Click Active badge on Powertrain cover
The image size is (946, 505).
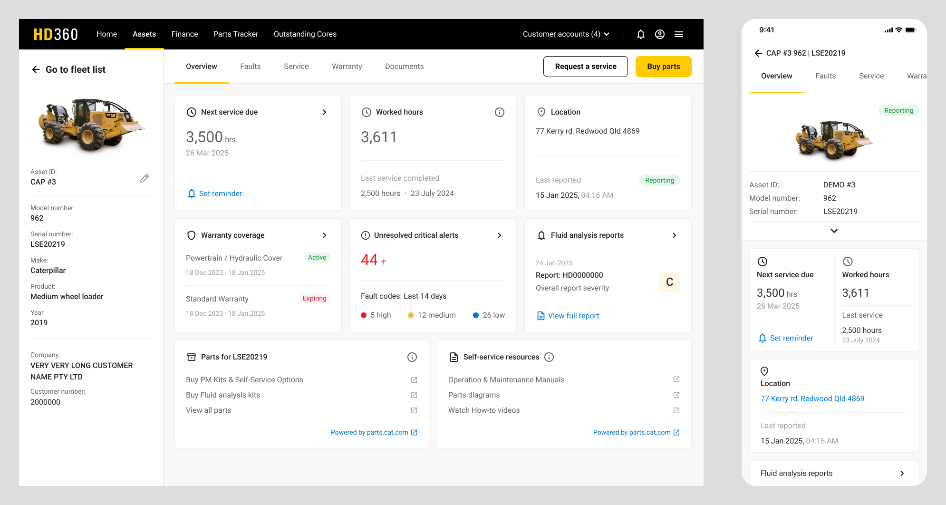(x=317, y=258)
